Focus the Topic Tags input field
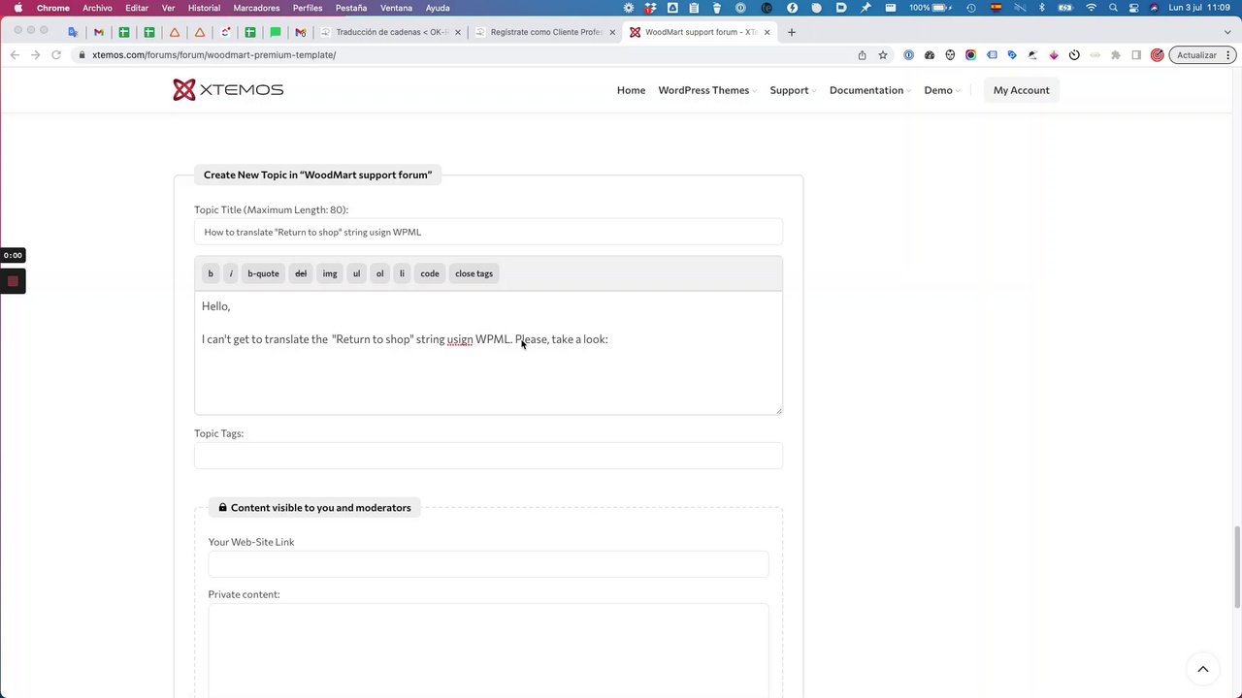Image resolution: width=1242 pixels, height=698 pixels. [x=488, y=456]
